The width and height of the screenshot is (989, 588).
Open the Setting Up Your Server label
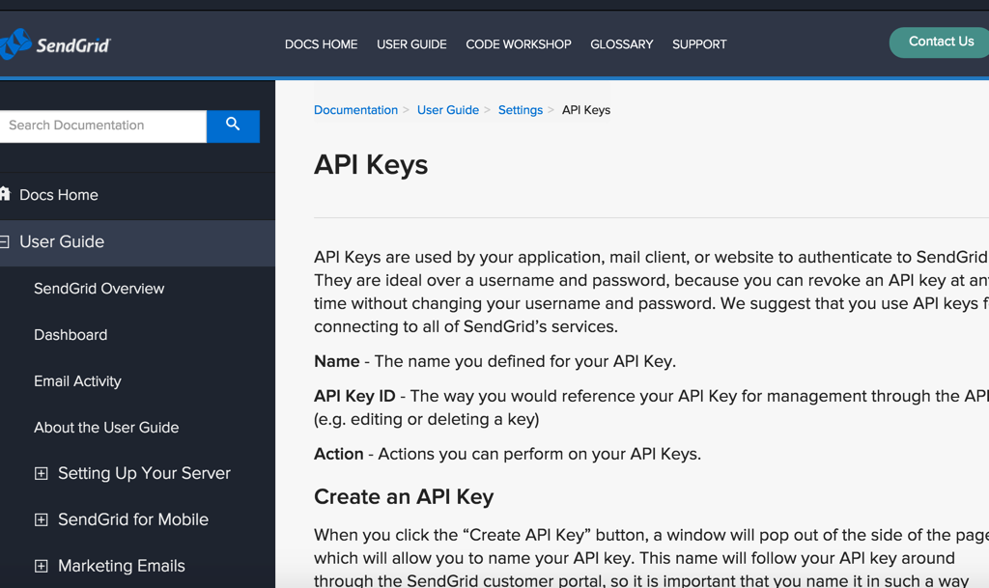(145, 473)
